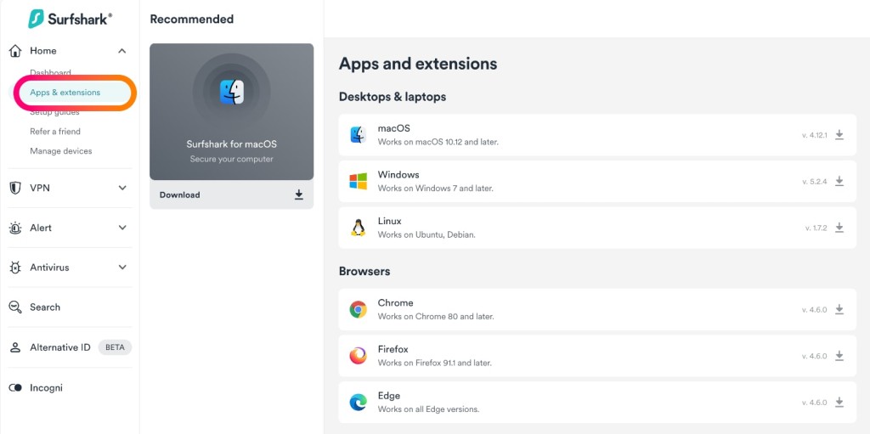Click the BETA badge

pyautogui.click(x=115, y=347)
